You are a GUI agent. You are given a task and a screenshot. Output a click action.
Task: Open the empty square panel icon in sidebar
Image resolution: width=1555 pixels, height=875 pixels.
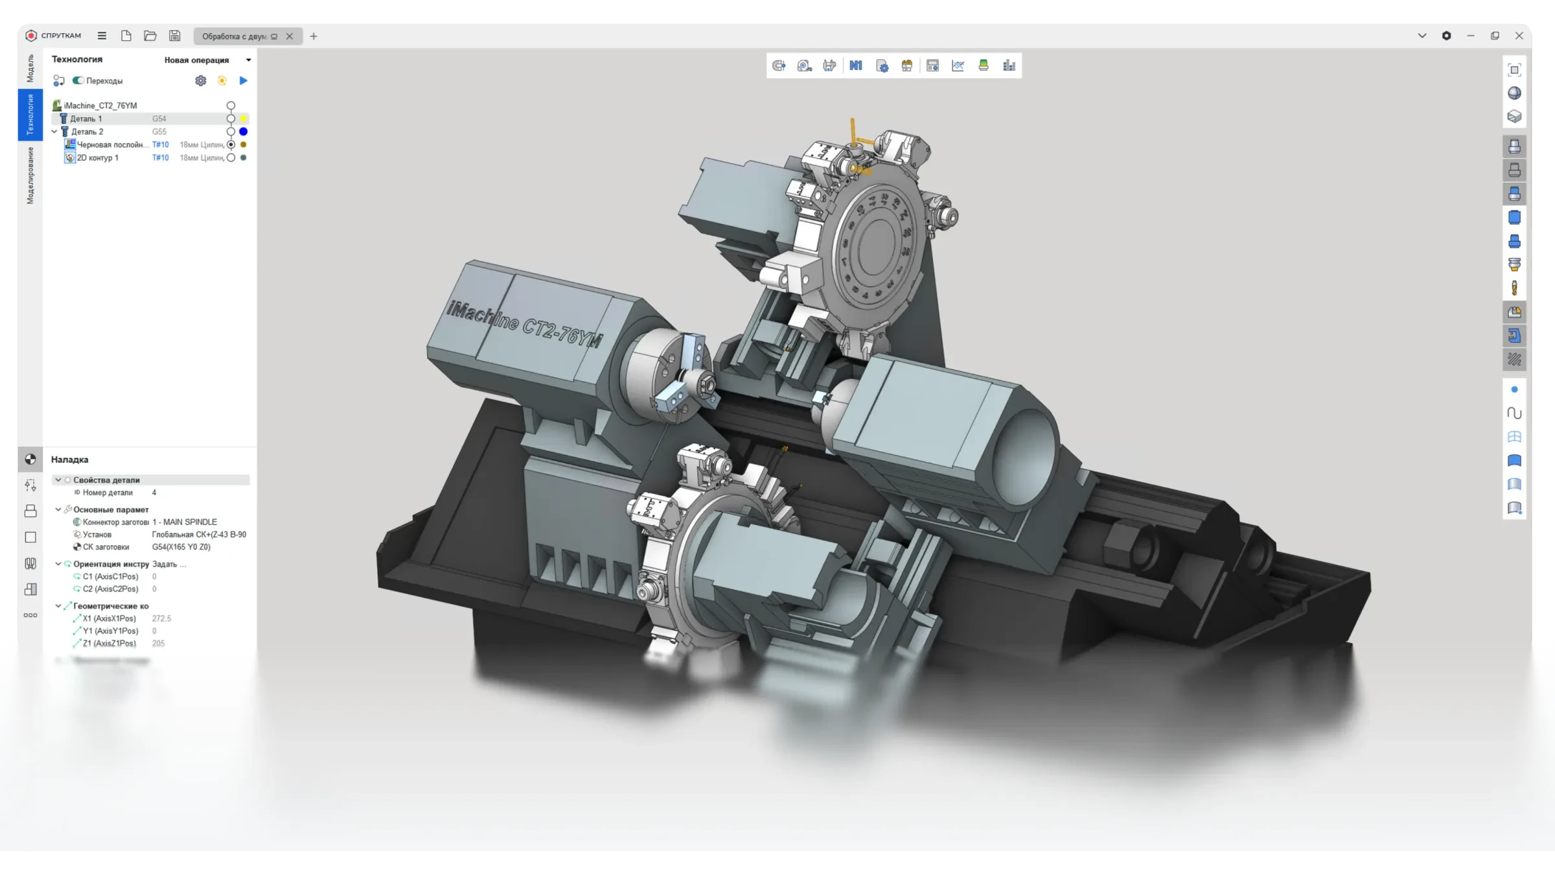(x=30, y=537)
